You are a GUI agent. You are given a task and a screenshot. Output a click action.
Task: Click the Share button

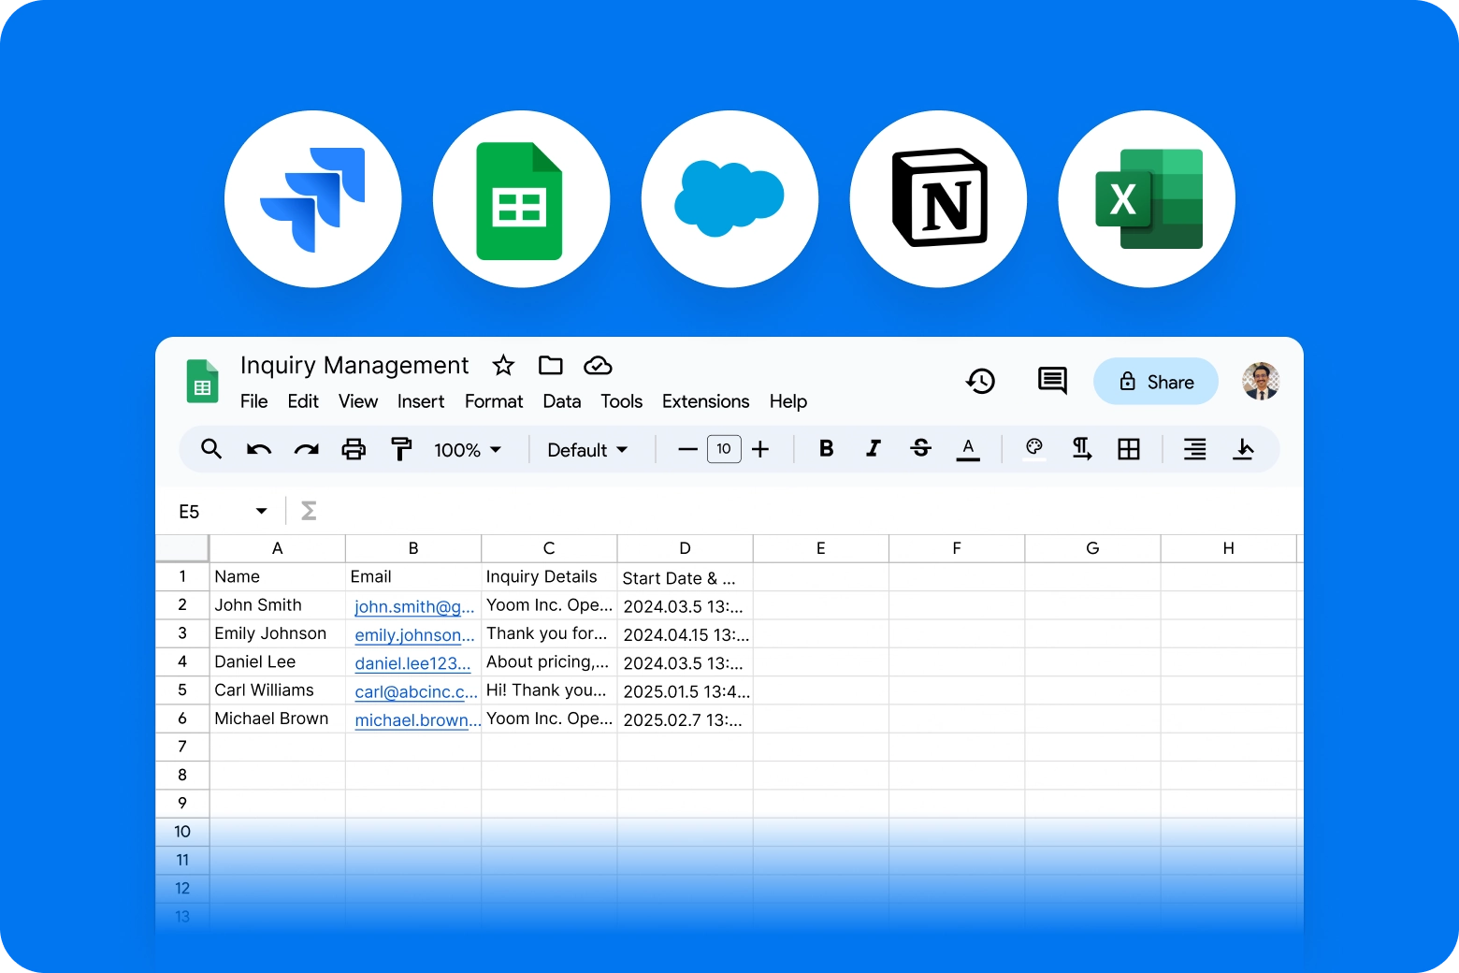coord(1156,382)
